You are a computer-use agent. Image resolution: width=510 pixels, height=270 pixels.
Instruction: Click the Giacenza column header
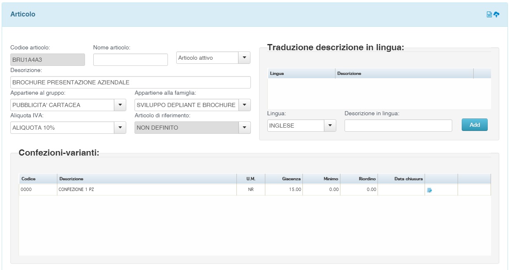(x=291, y=179)
